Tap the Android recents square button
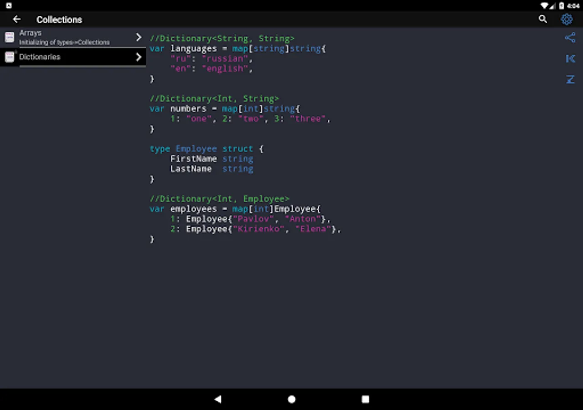Screen dimensions: 583x410 point(365,399)
